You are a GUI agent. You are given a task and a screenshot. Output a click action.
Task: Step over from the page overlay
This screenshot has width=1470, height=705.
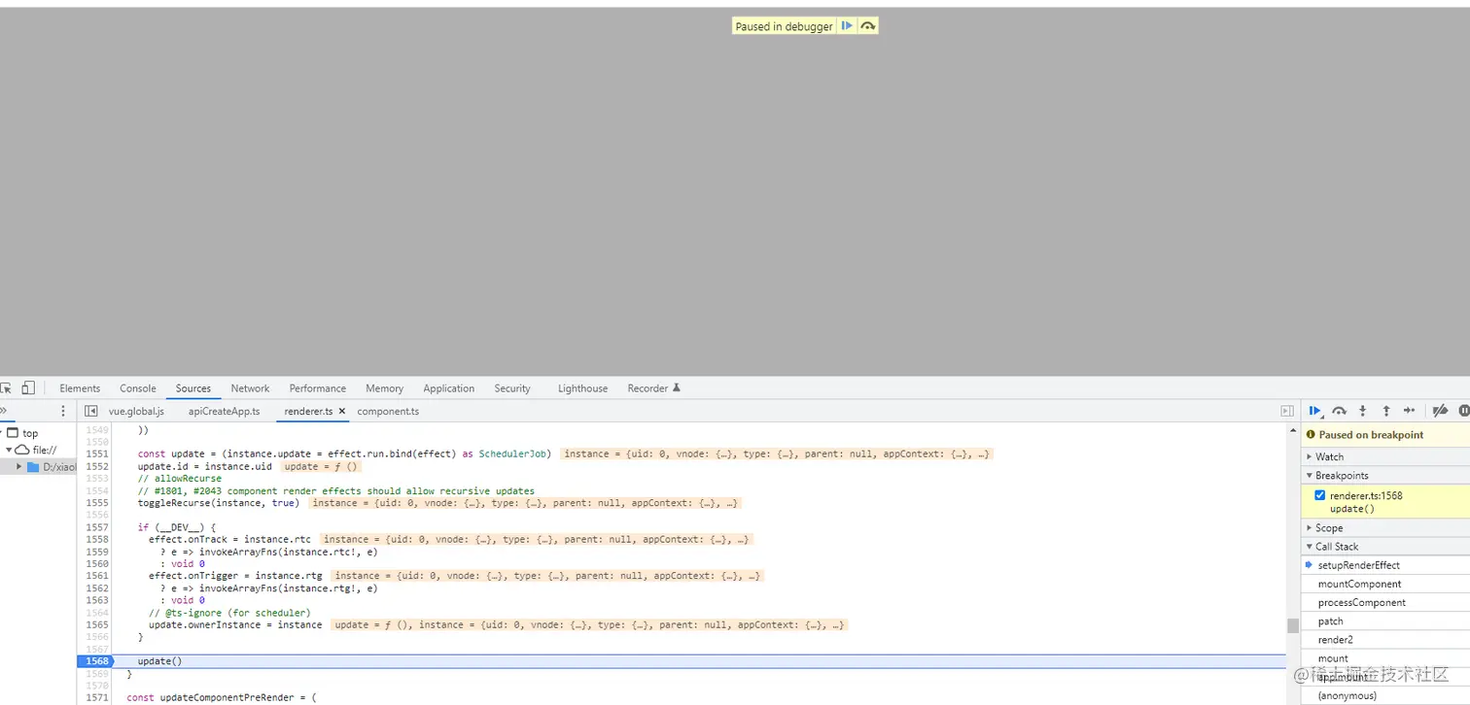pos(867,26)
